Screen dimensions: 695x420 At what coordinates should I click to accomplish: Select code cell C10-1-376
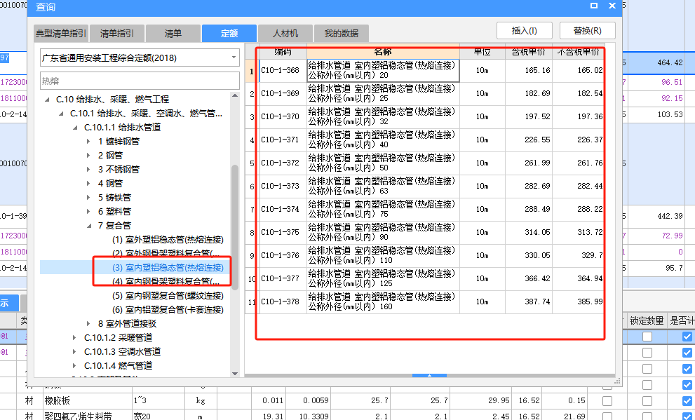tap(283, 256)
